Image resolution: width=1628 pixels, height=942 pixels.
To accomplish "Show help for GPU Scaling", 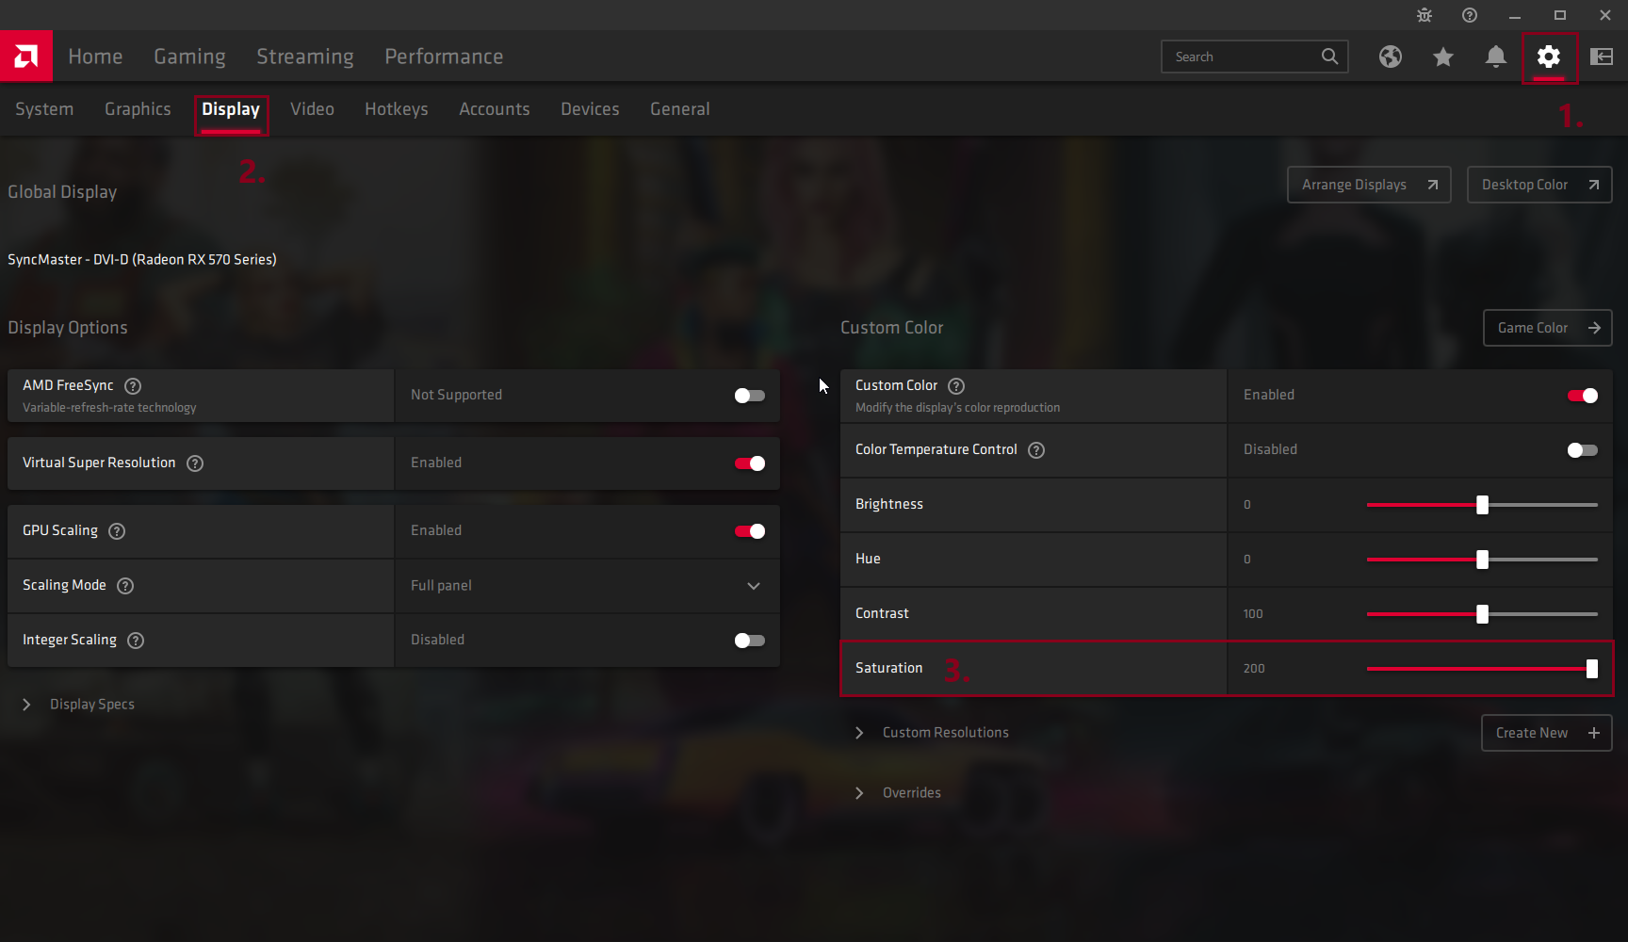I will click(x=117, y=530).
